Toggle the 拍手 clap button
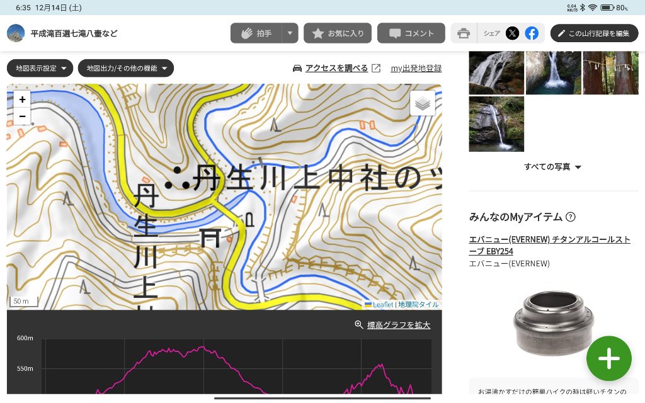 click(256, 33)
